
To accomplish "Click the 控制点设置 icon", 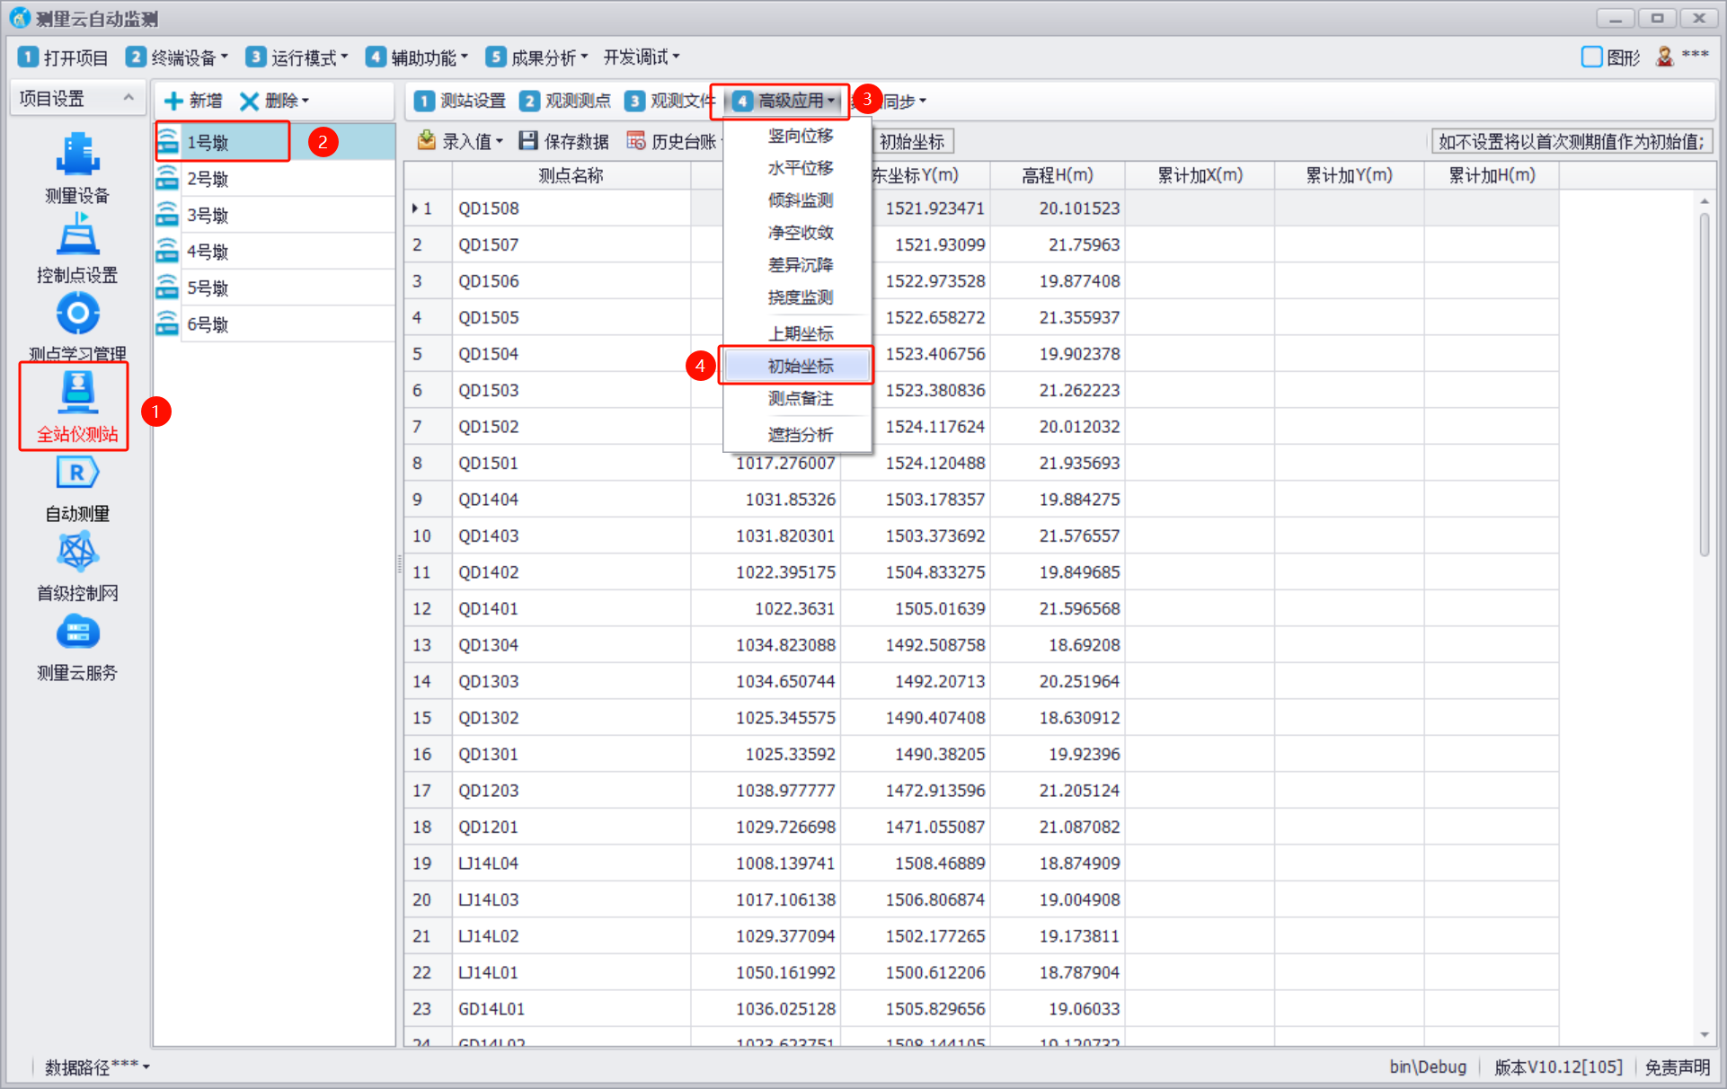I will click(77, 235).
